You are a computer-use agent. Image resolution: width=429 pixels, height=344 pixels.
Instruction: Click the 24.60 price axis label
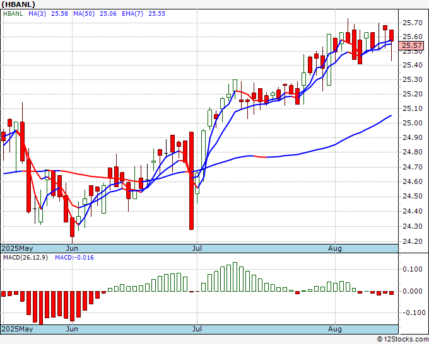tap(413, 181)
